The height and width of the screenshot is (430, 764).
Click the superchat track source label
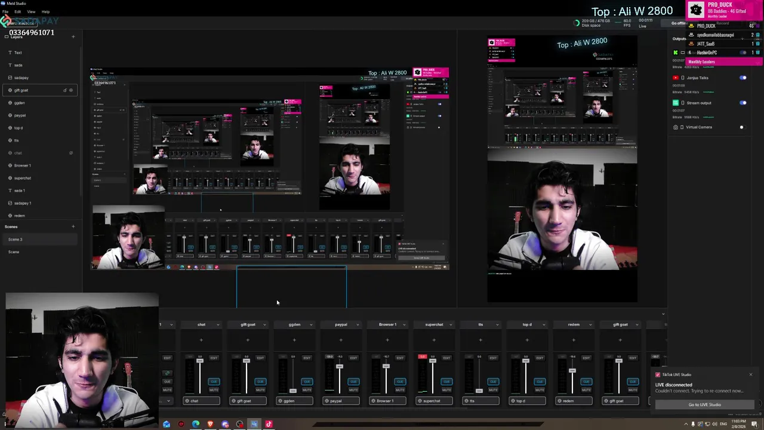pyautogui.click(x=434, y=401)
